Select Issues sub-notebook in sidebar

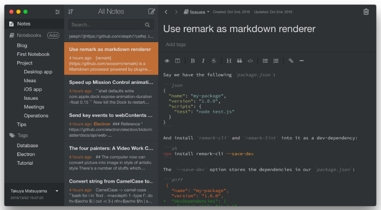click(31, 98)
